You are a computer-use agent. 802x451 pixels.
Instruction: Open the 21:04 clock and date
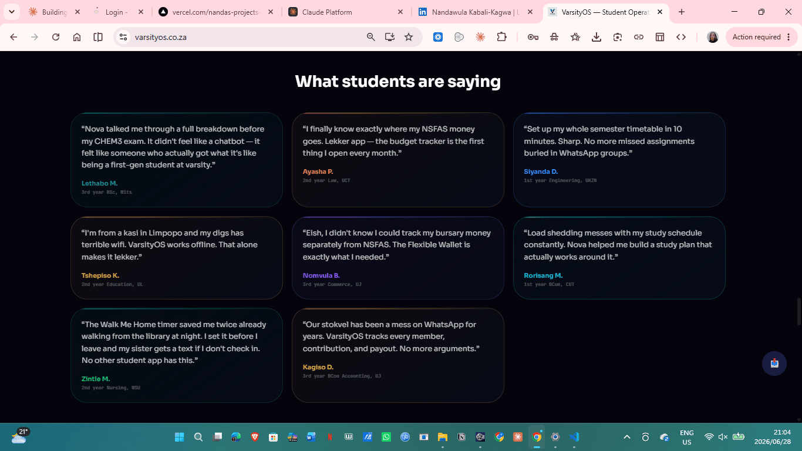pyautogui.click(x=772, y=437)
